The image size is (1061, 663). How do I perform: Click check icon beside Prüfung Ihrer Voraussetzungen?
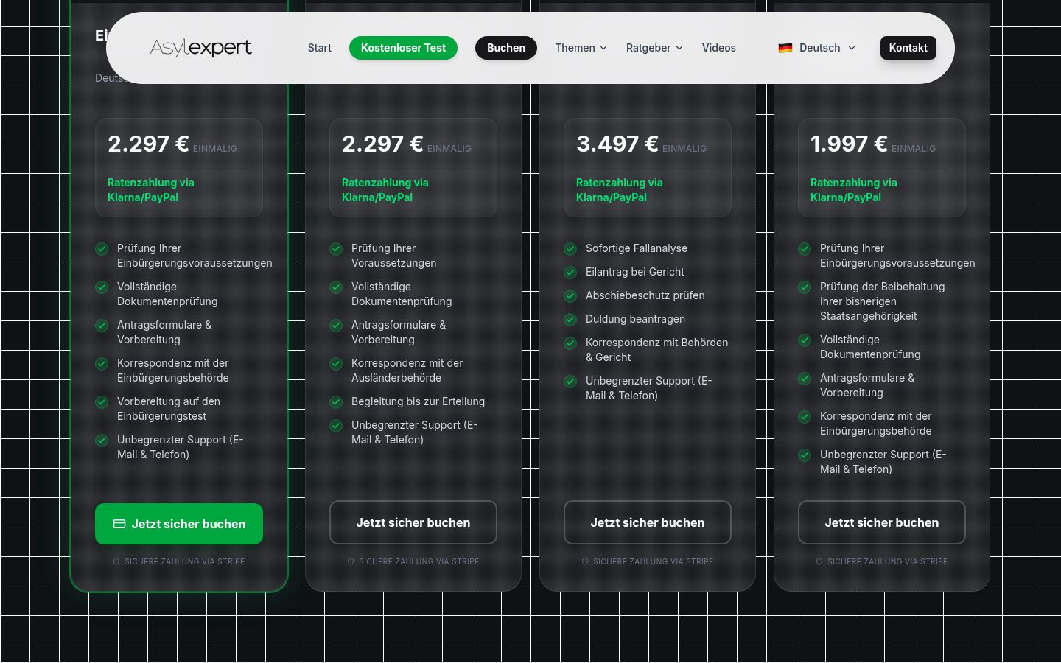pos(336,249)
